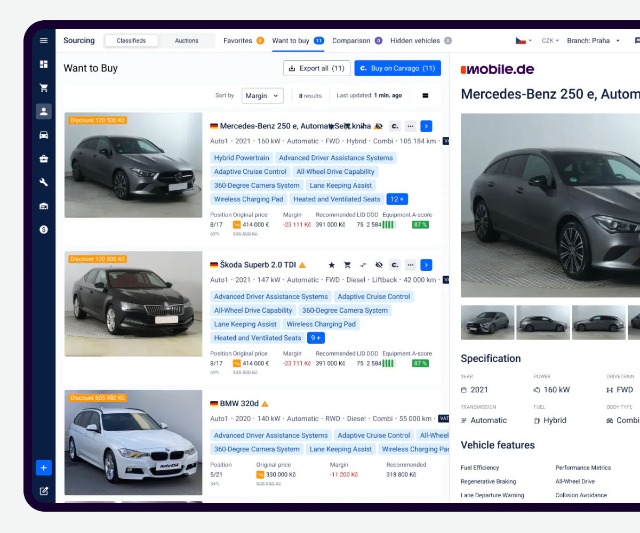Click the Carvago 'C.' button on Mercedes-Benz row
This screenshot has width=640, height=533.
tap(395, 126)
